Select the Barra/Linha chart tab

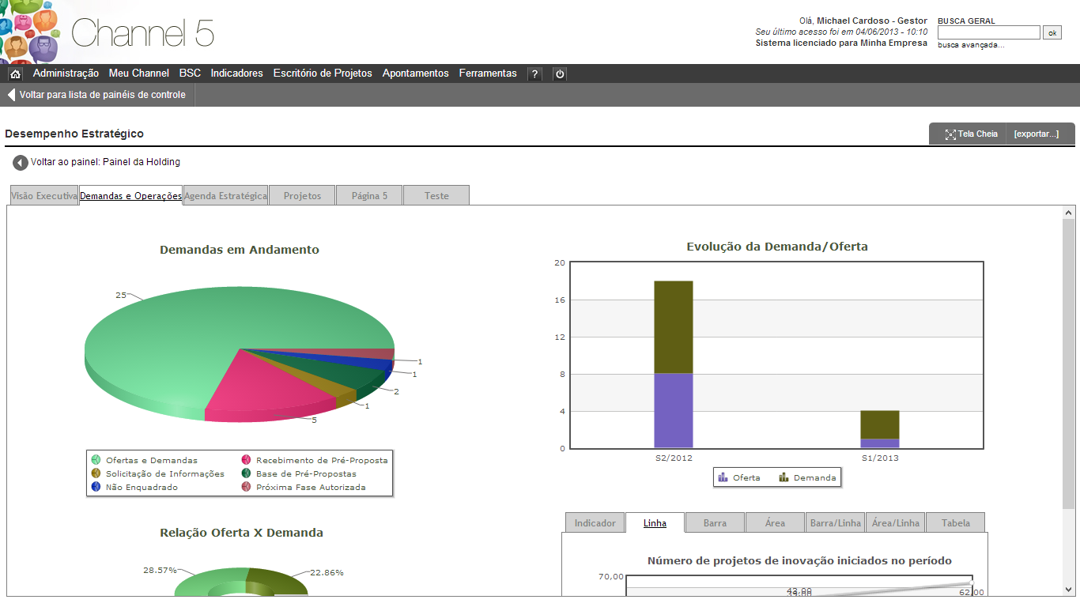[836, 523]
